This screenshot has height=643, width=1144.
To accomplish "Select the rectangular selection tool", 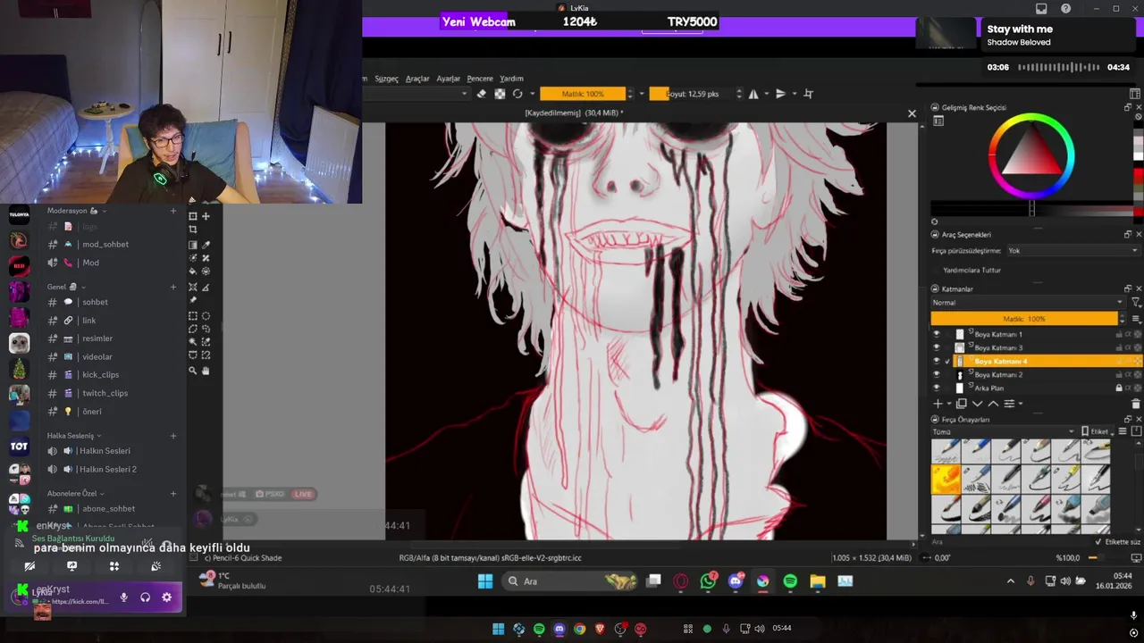I will pos(193,315).
